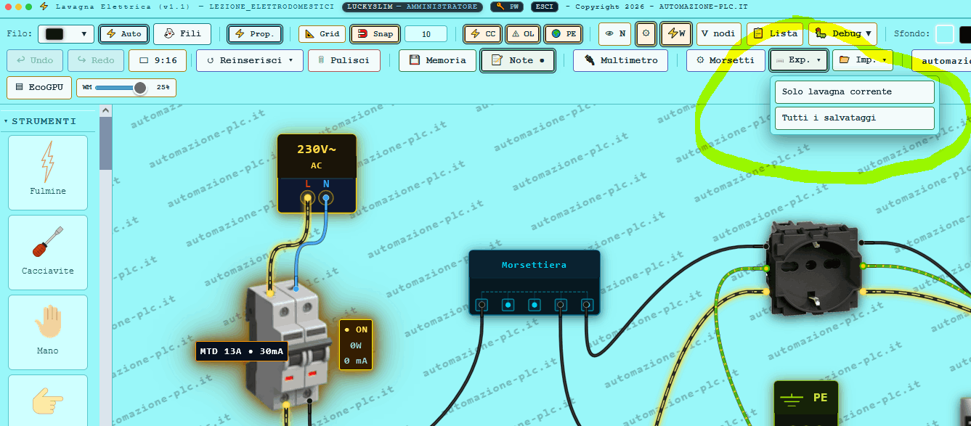Click the 9:16 aspect ratio button
The height and width of the screenshot is (426, 971).
158,60
